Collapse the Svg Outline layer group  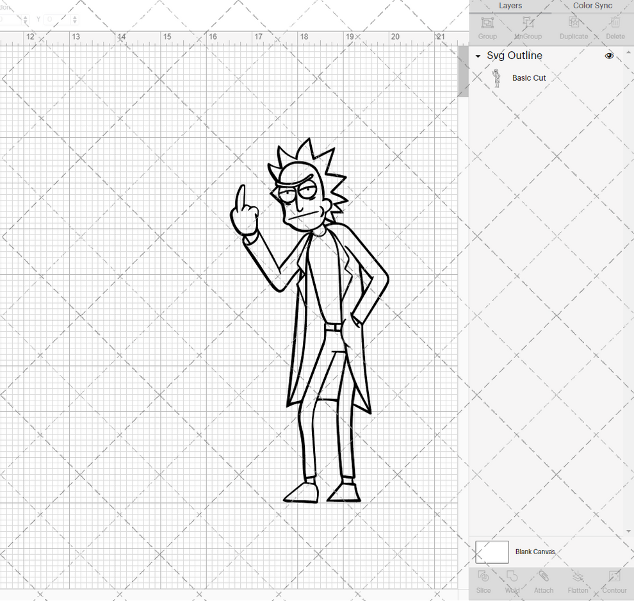point(476,56)
